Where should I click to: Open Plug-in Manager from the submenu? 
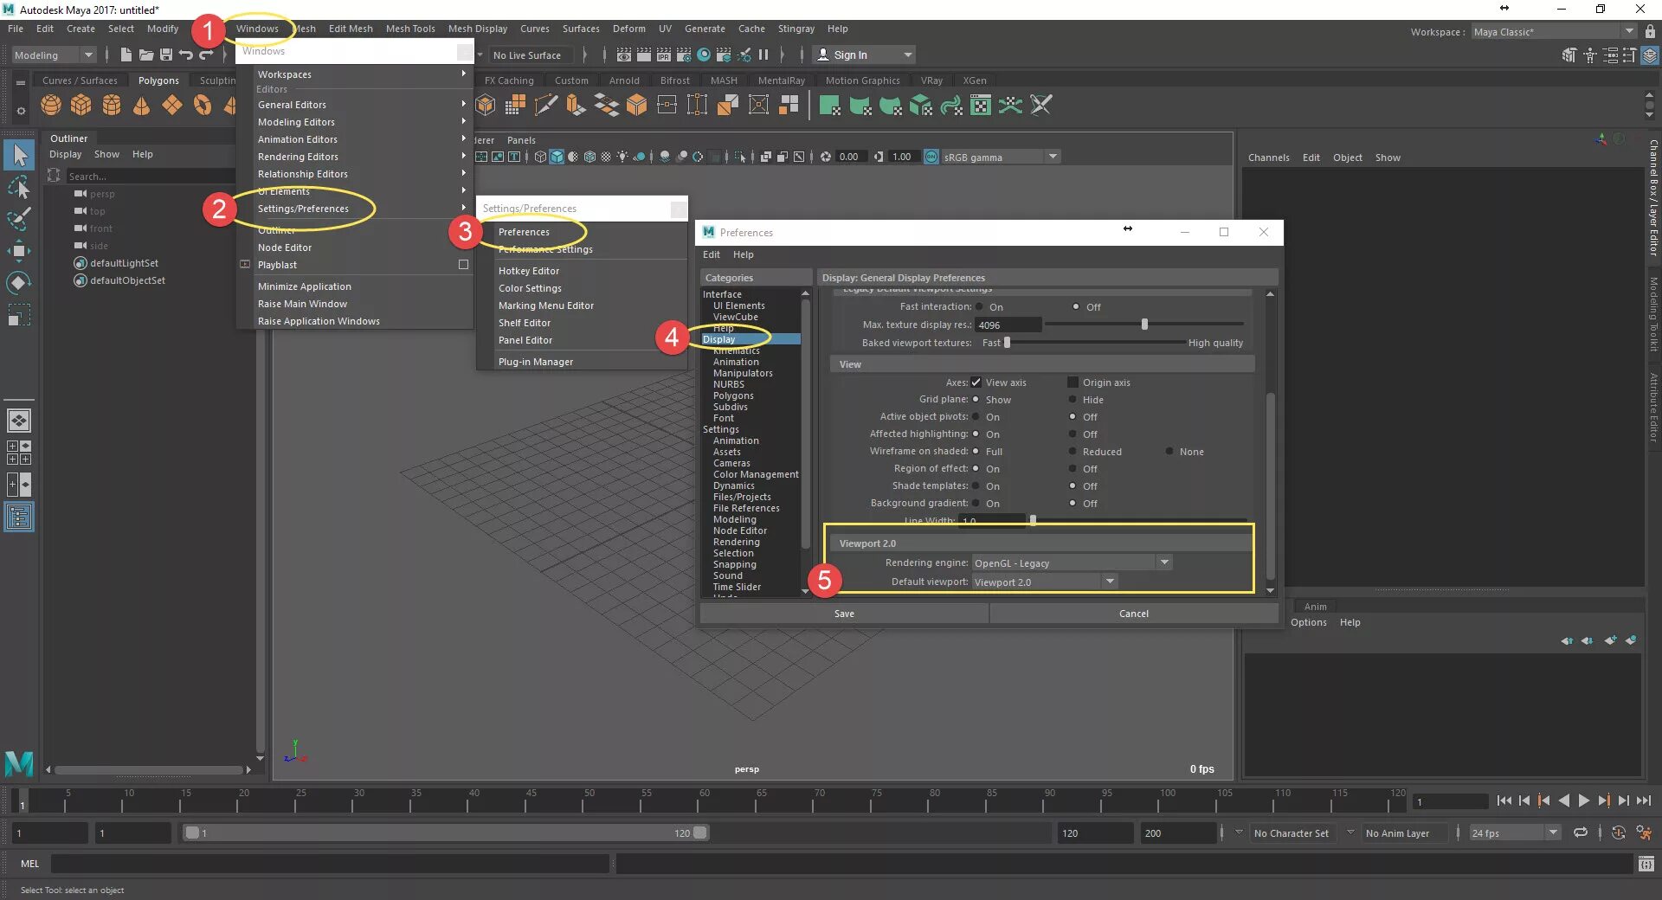pos(536,362)
